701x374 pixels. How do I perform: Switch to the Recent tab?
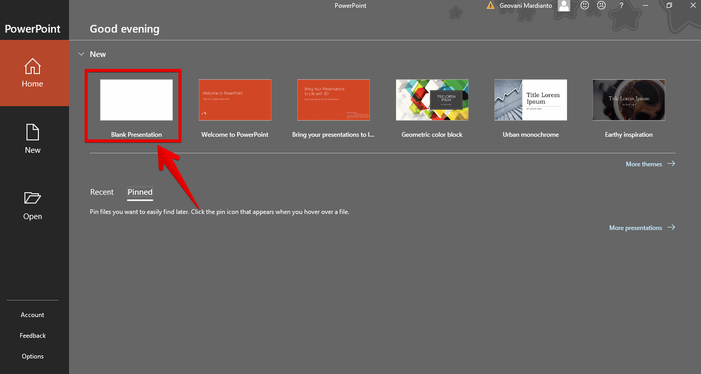(102, 192)
